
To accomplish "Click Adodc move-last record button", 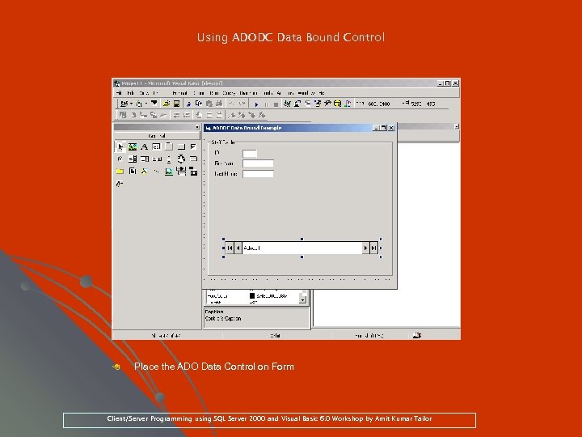I will [373, 248].
